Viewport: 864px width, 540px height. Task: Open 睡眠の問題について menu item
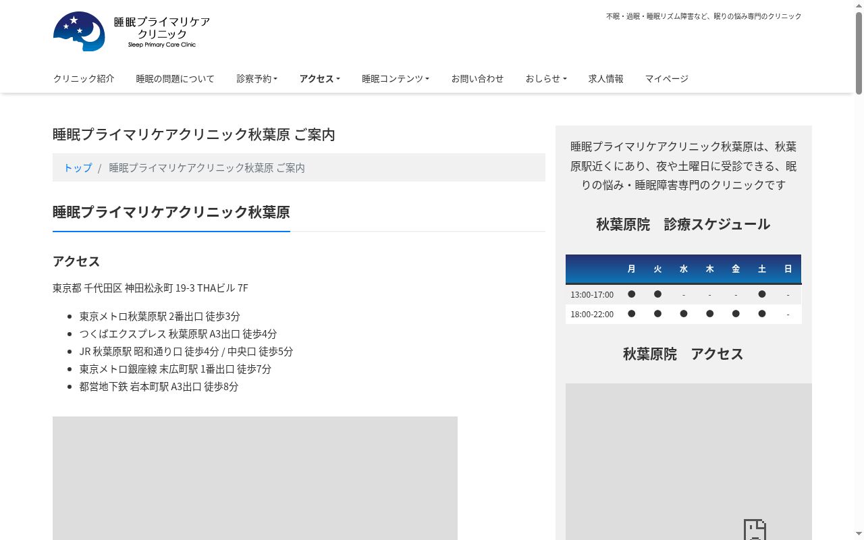tap(175, 78)
